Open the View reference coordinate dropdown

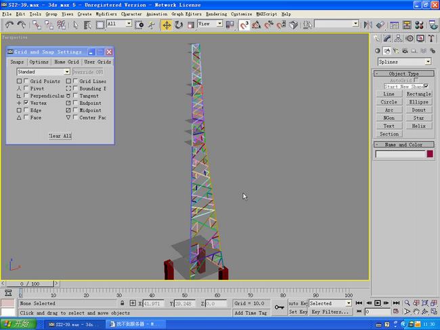[220, 24]
